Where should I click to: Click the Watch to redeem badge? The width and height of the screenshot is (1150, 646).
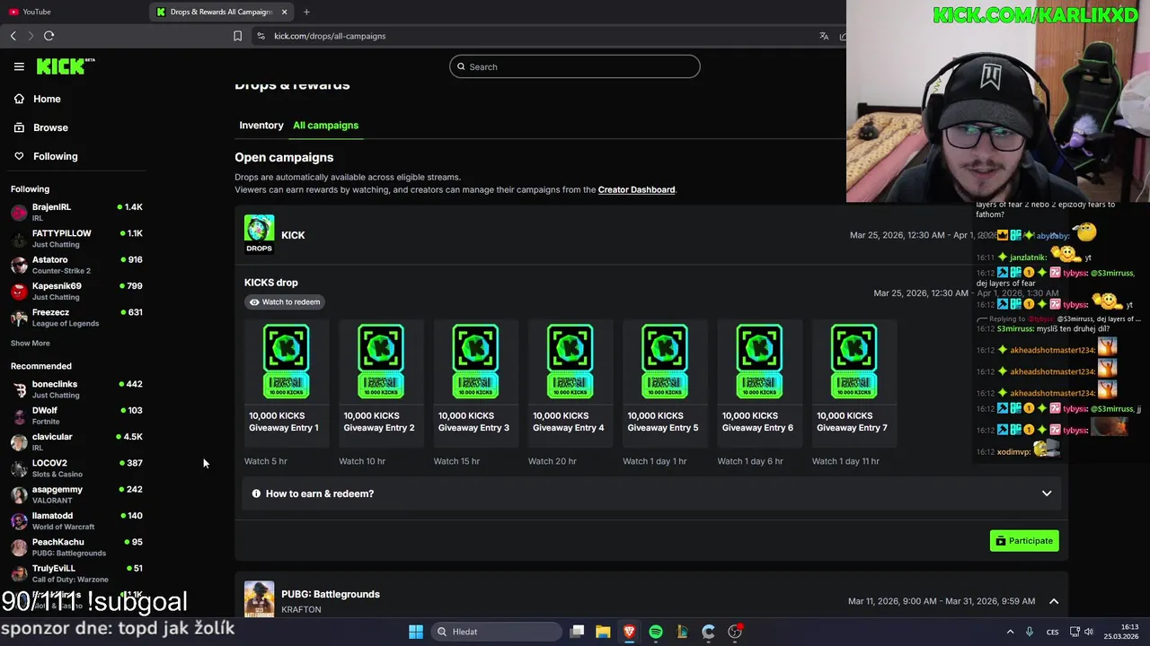coord(285,302)
